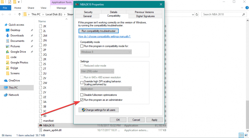The height and width of the screenshot is (138, 249).
Task: Click the Name column header
Action: tap(42, 21)
